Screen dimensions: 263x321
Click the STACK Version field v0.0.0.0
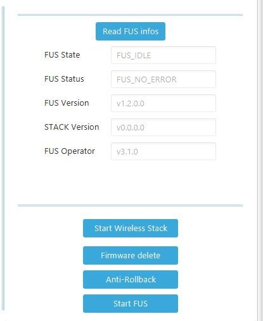(x=164, y=127)
